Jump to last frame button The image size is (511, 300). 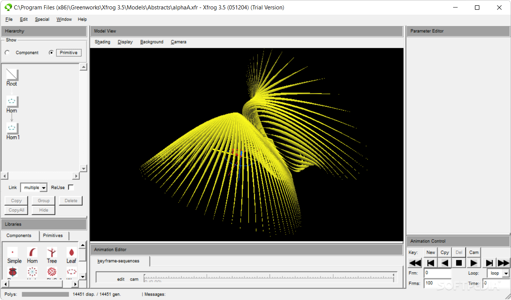coord(489,263)
